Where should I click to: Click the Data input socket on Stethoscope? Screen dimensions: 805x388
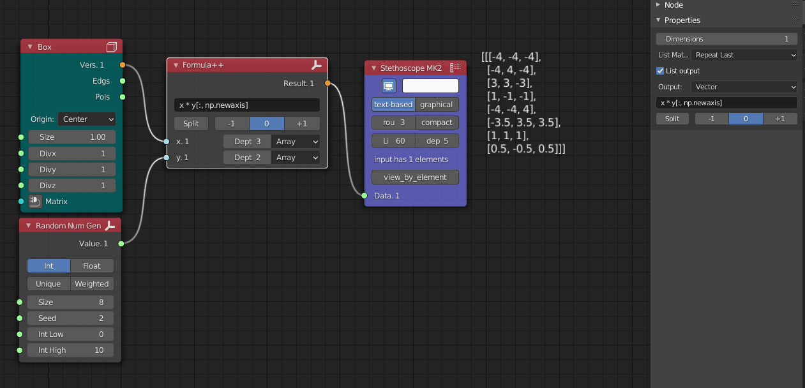(365, 195)
